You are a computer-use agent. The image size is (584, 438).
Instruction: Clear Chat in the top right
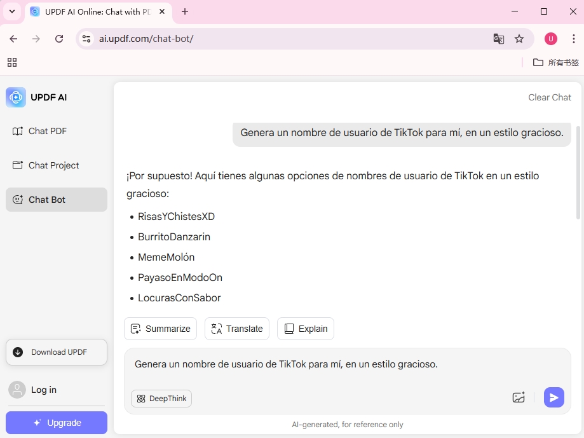(549, 97)
